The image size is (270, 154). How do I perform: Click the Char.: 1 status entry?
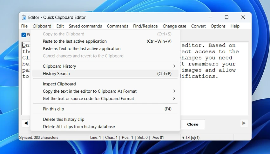[111, 138]
